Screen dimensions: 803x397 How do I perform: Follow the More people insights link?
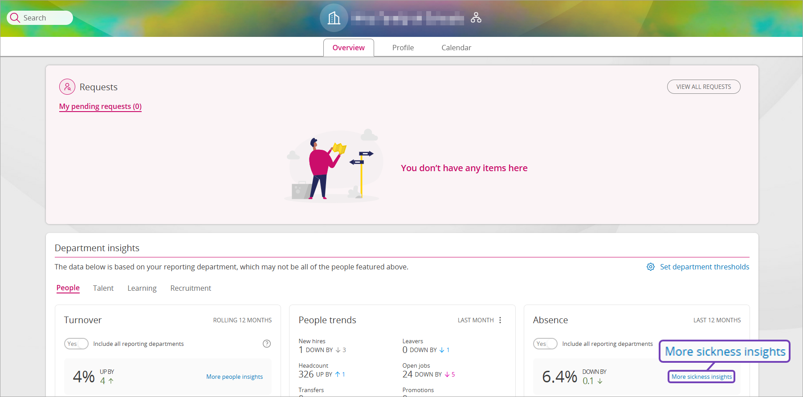[234, 377]
